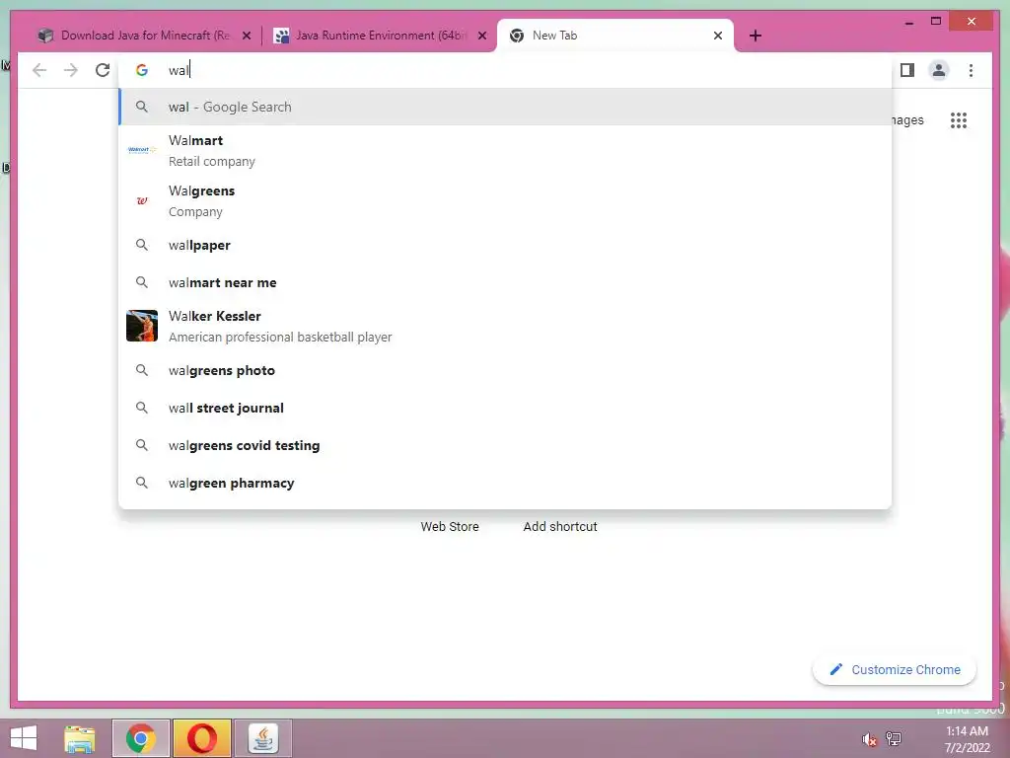Open Chrome's three-dot menu
This screenshot has width=1010, height=758.
[x=971, y=70]
